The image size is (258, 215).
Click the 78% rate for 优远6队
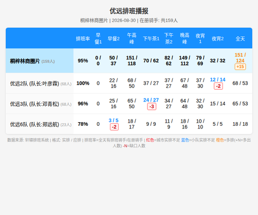pyautogui.click(x=83, y=124)
